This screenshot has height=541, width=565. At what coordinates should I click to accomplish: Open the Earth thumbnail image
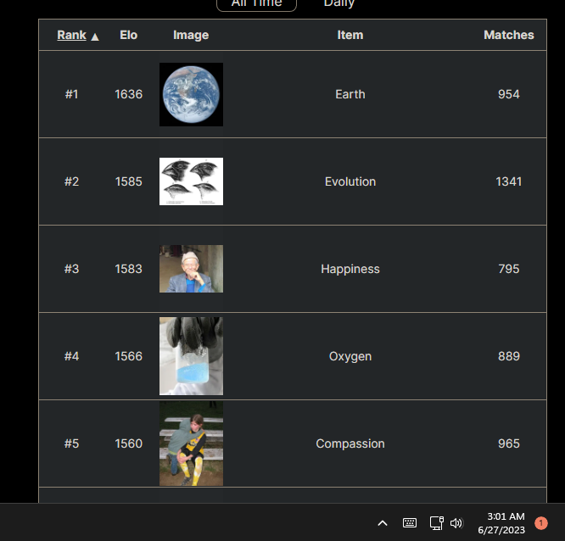pyautogui.click(x=192, y=94)
